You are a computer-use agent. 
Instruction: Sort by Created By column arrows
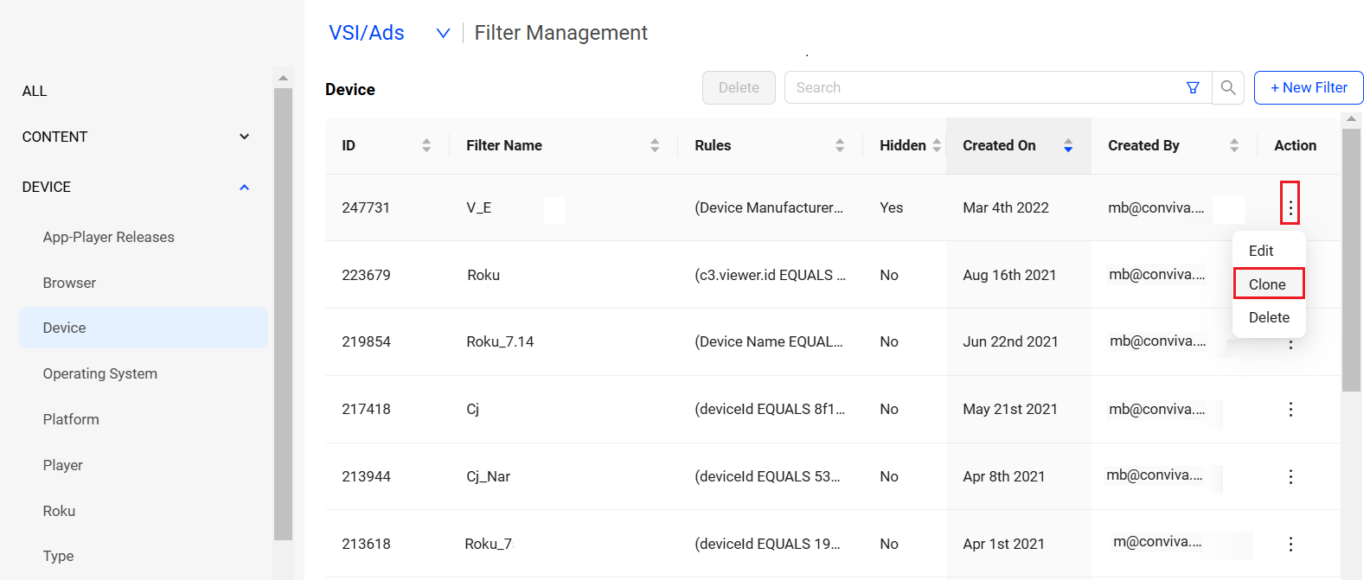click(1234, 145)
